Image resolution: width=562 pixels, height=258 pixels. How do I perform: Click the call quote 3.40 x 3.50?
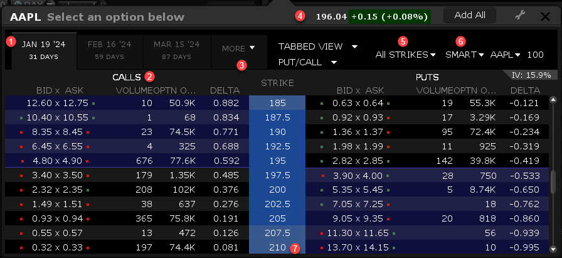click(57, 175)
